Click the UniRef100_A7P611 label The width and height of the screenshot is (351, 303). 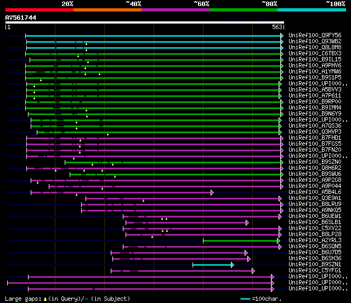click(315, 96)
